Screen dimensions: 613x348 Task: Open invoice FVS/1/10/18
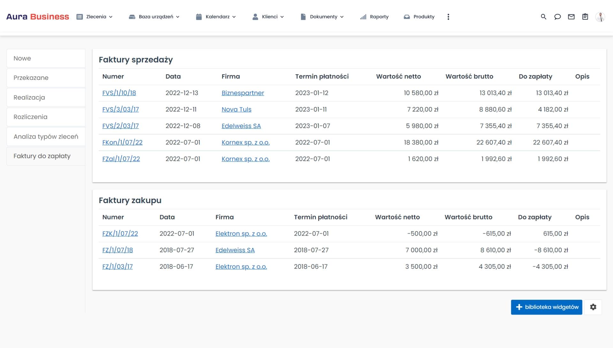coord(119,93)
